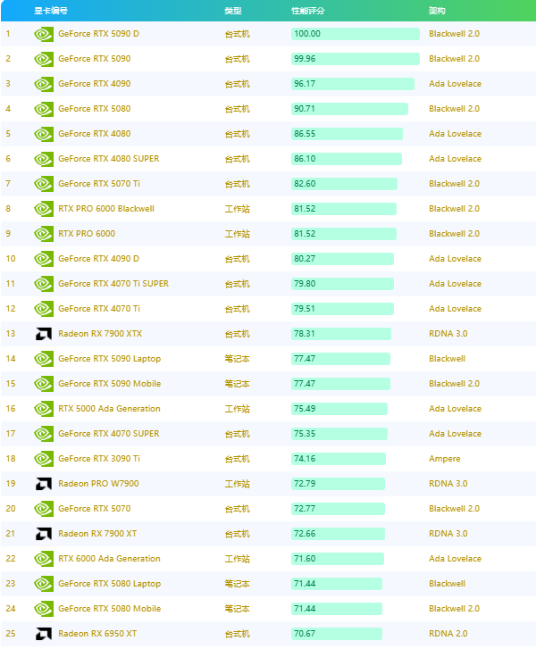Select the GeForce RTX 5090 Mobile entry
Image resolution: width=536 pixels, height=649 pixels.
coord(109,383)
